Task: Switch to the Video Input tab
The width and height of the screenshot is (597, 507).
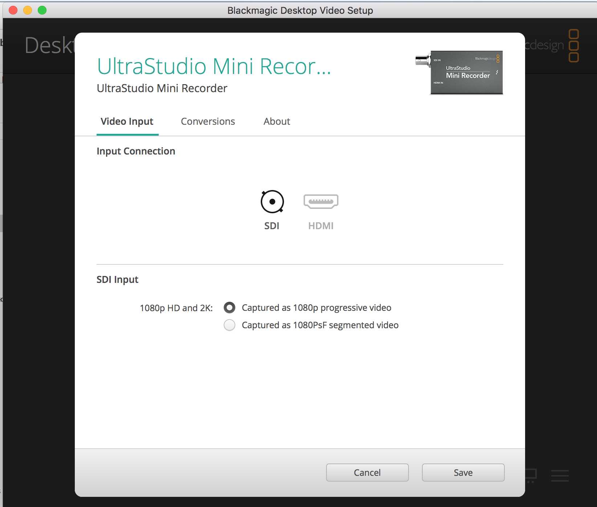Action: point(127,121)
